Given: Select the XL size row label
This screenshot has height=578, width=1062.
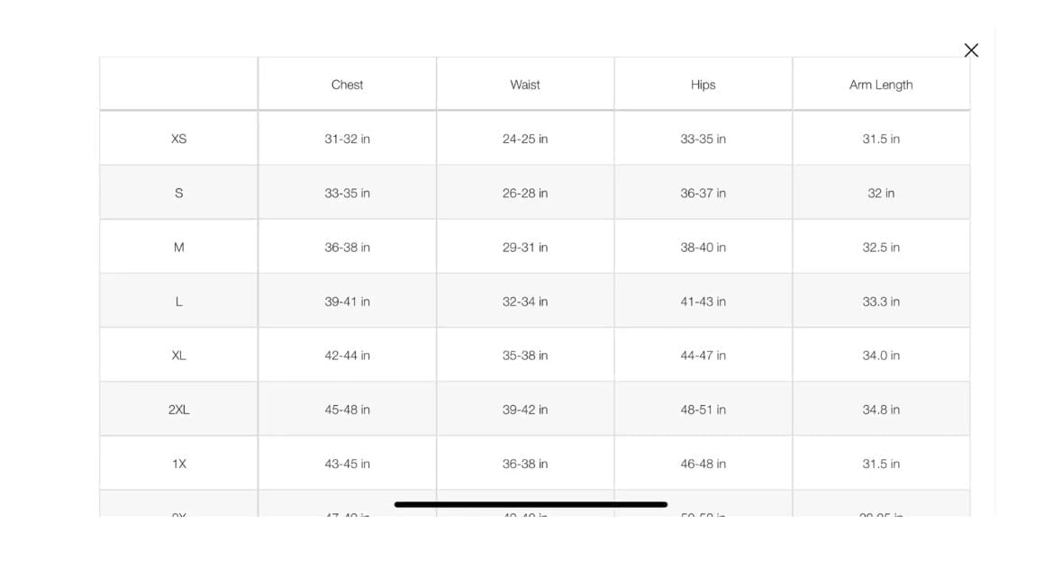Looking at the screenshot, I should point(179,356).
